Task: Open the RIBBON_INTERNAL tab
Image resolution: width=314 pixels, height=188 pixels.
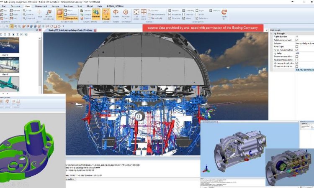Action: (116, 6)
